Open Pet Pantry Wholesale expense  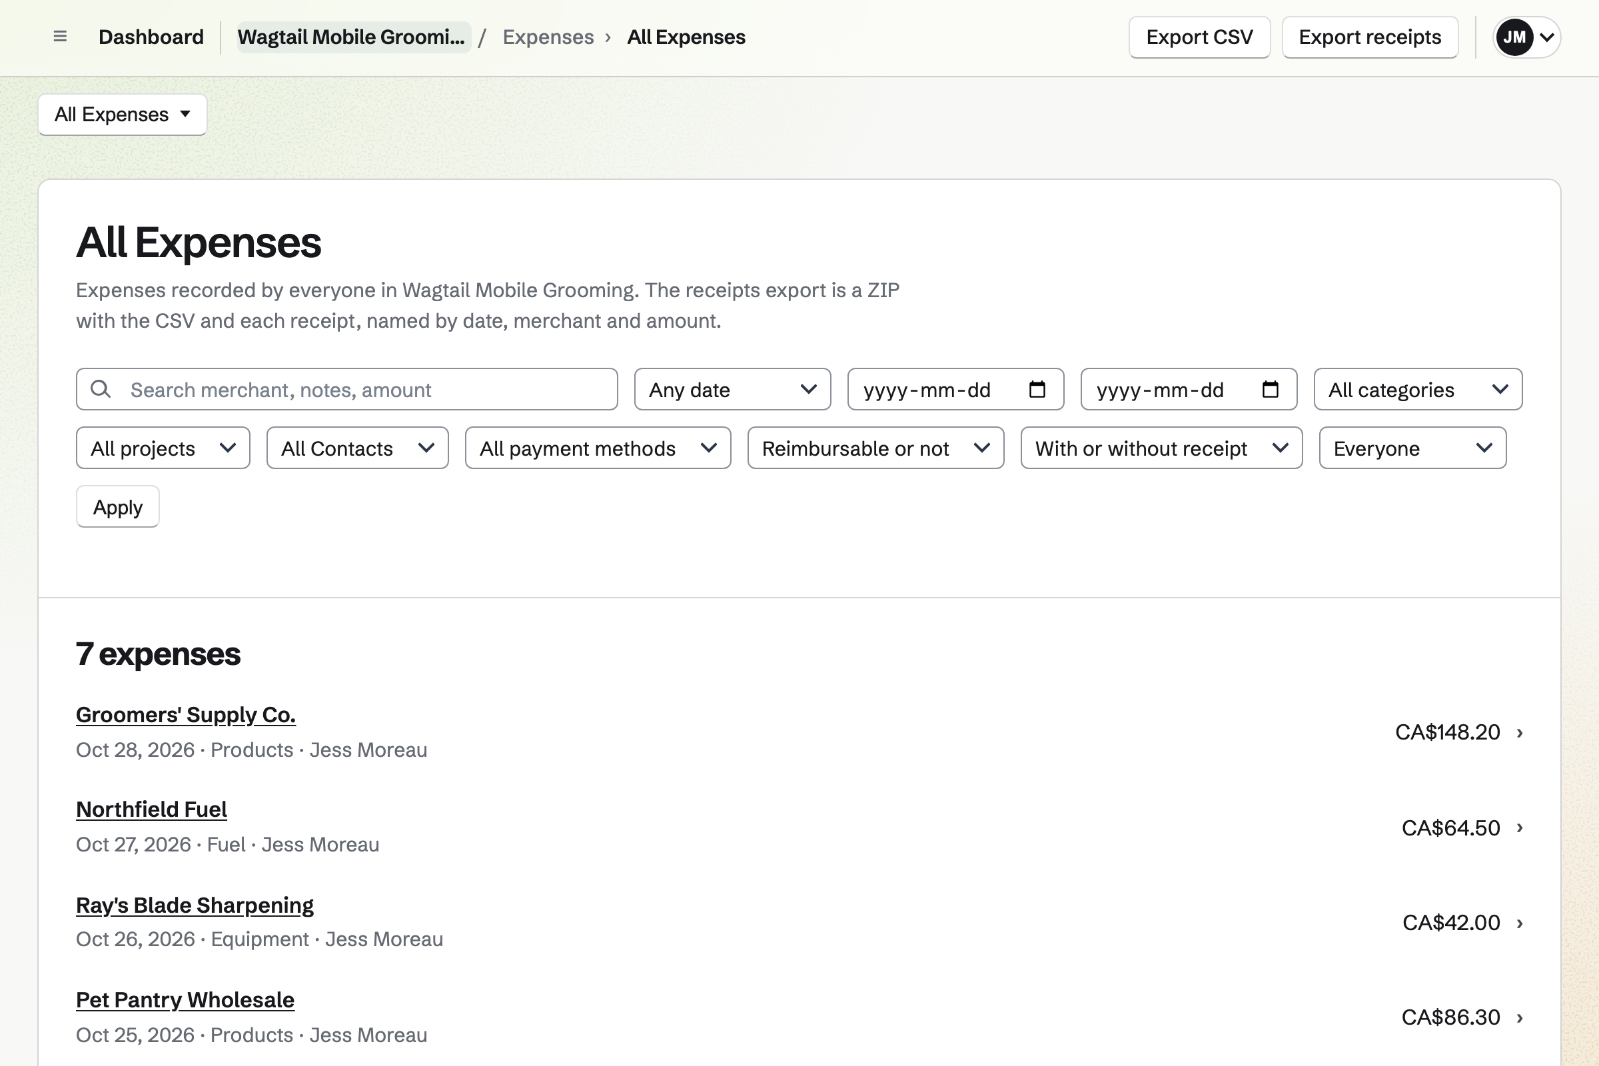tap(185, 1000)
